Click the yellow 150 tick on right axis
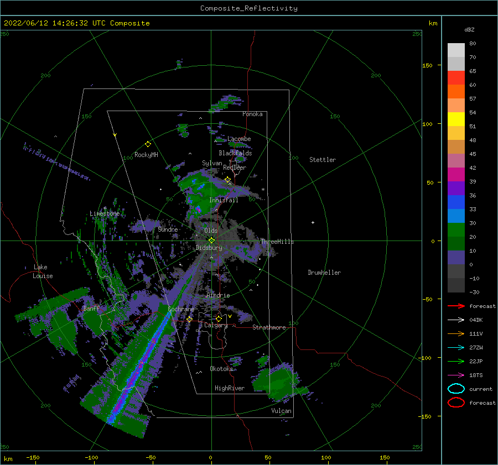 tap(427, 65)
